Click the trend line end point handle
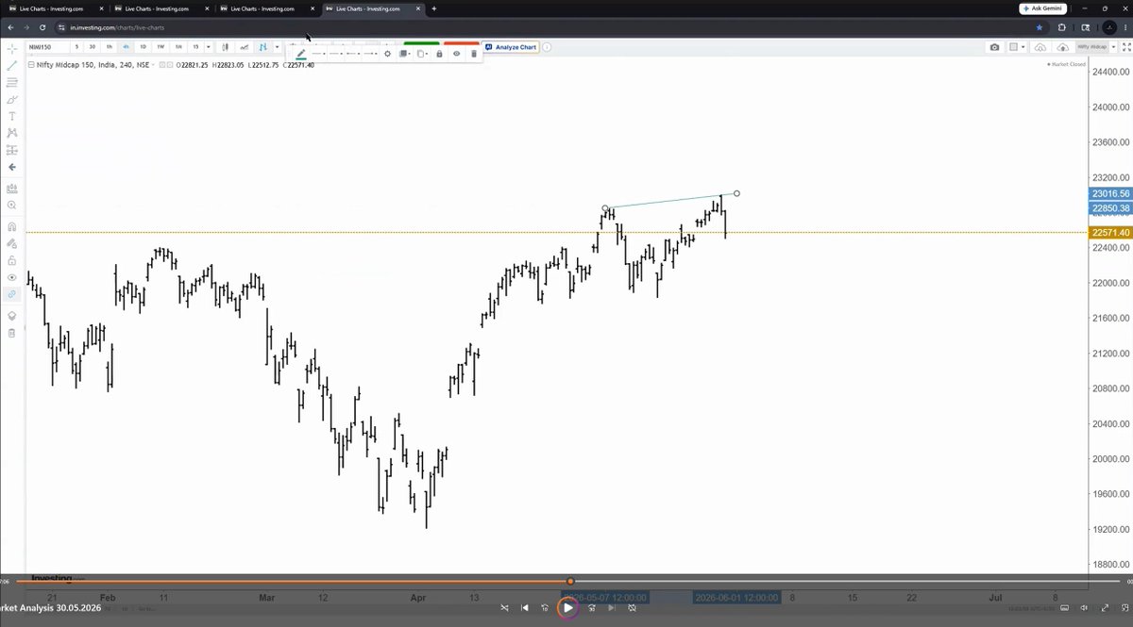1133x627 pixels. (736, 193)
